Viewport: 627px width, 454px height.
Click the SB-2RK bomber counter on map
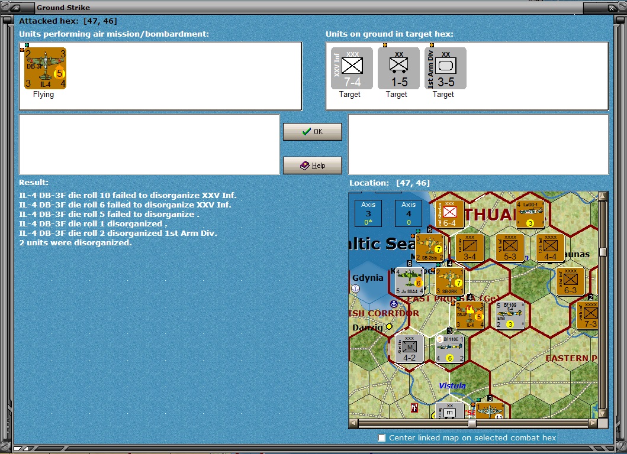[x=449, y=281]
